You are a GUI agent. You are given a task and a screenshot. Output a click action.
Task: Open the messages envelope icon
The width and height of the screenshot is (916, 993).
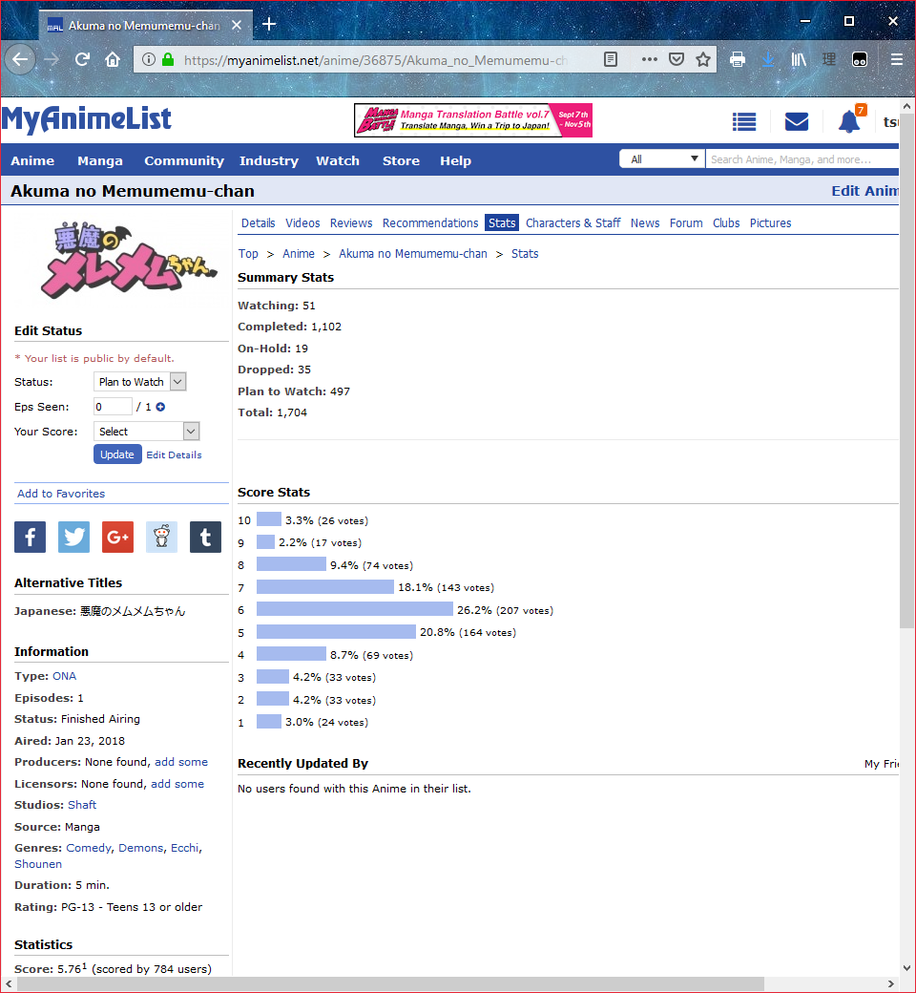point(796,121)
